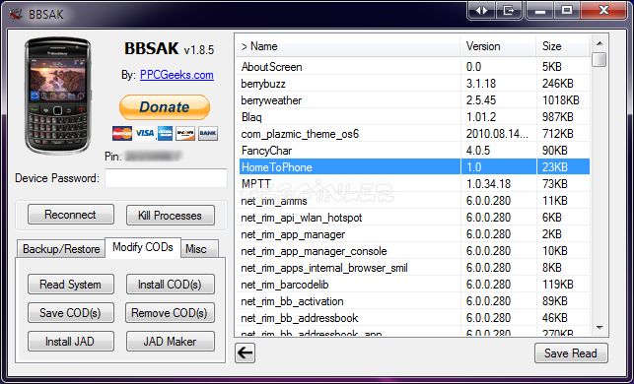
Task: Open the Misc tab
Action: pos(199,249)
